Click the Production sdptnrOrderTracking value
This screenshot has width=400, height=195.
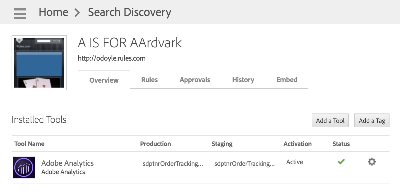(173, 164)
